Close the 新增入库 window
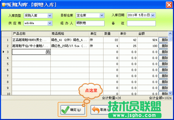The width and height of the screenshot is (174, 120). pos(169,5)
